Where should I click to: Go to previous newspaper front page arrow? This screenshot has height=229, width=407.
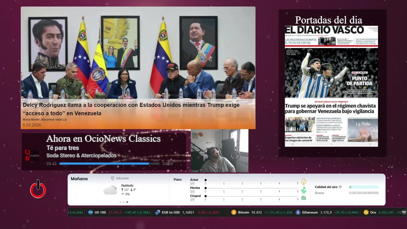pyautogui.click(x=293, y=144)
